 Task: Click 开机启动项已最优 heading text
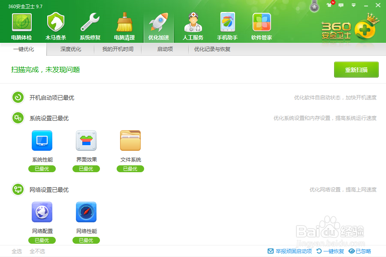[52, 98]
